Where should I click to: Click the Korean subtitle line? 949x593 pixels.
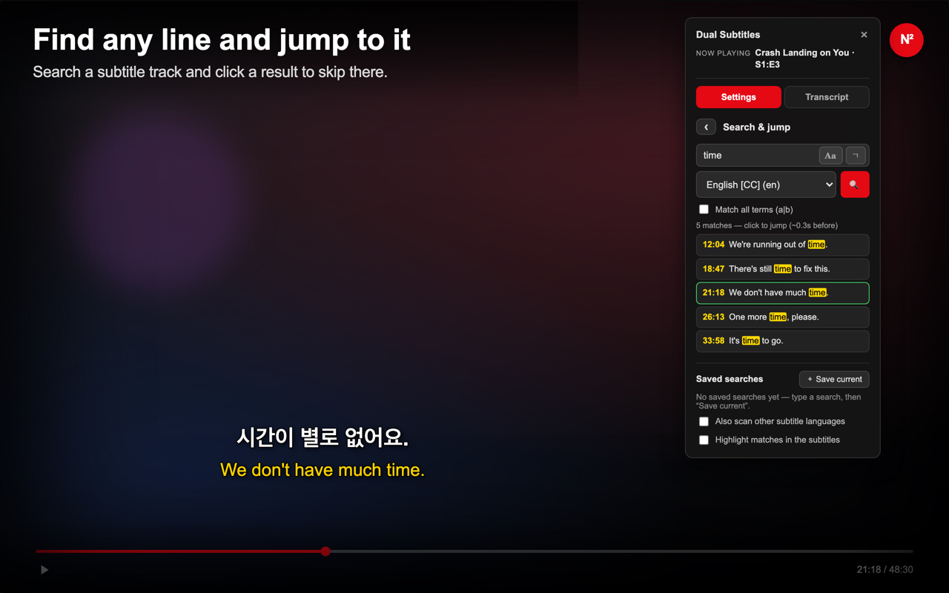[323, 437]
